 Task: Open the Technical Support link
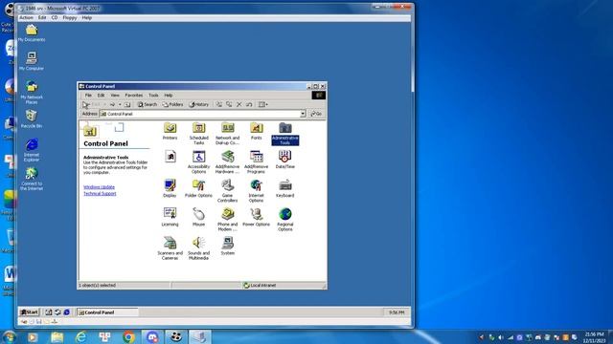coord(100,193)
